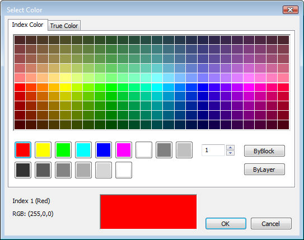Pick the red standard color swatch

click(23, 150)
